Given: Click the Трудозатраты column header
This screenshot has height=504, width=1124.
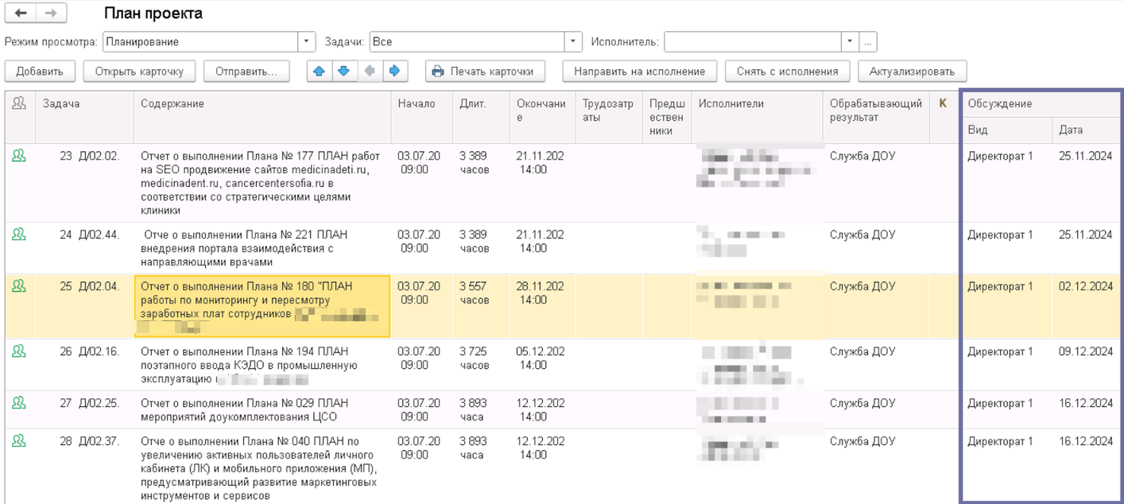Looking at the screenshot, I should 609,117.
